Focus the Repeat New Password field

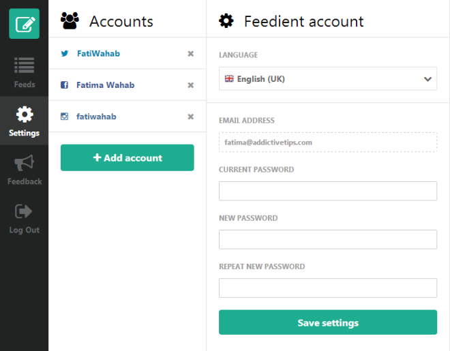point(328,288)
